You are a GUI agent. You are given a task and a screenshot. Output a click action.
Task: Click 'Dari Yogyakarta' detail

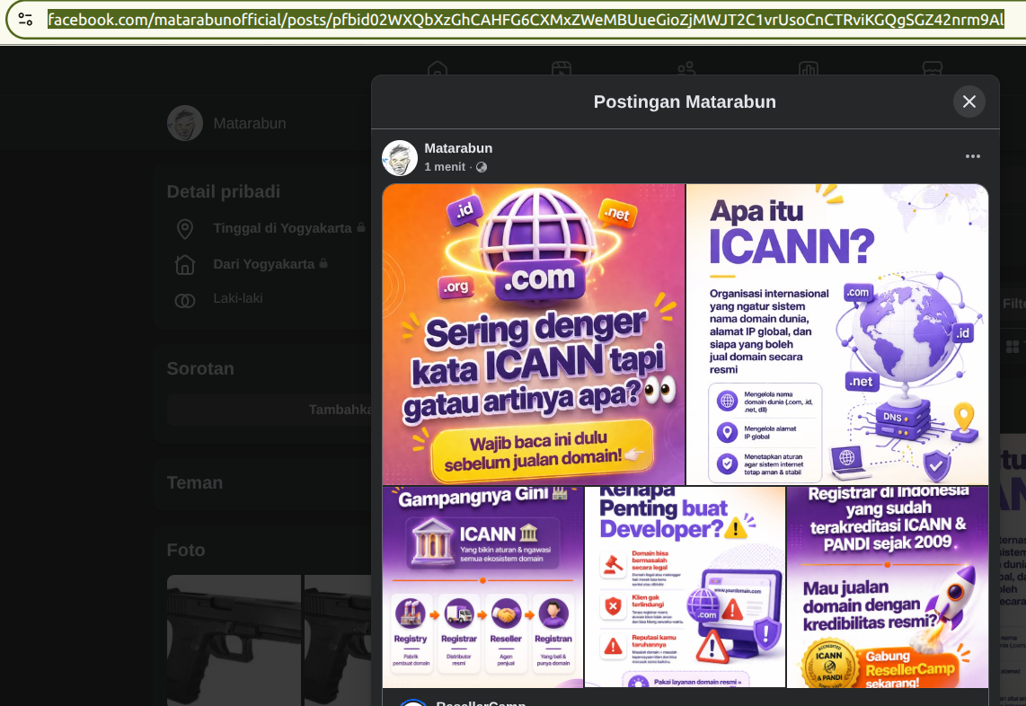click(264, 264)
